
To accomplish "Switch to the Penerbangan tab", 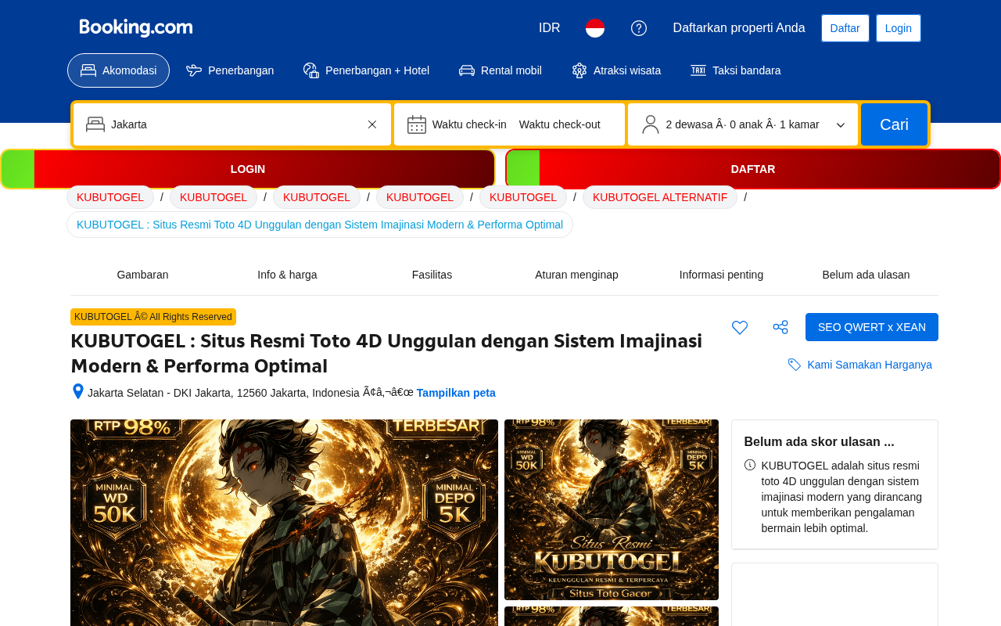I will pyautogui.click(x=230, y=70).
